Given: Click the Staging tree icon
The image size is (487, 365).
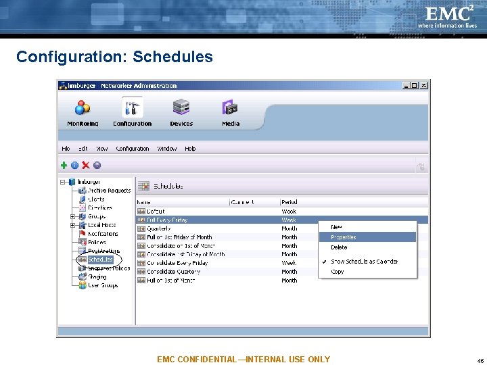Looking at the screenshot, I should pos(83,276).
